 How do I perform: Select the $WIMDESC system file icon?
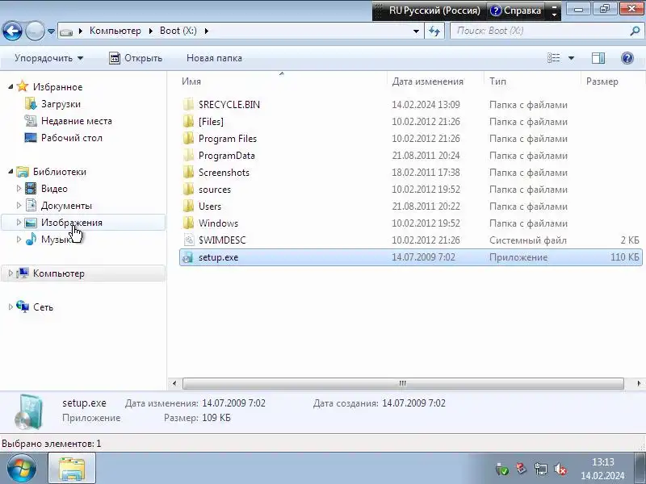click(188, 240)
